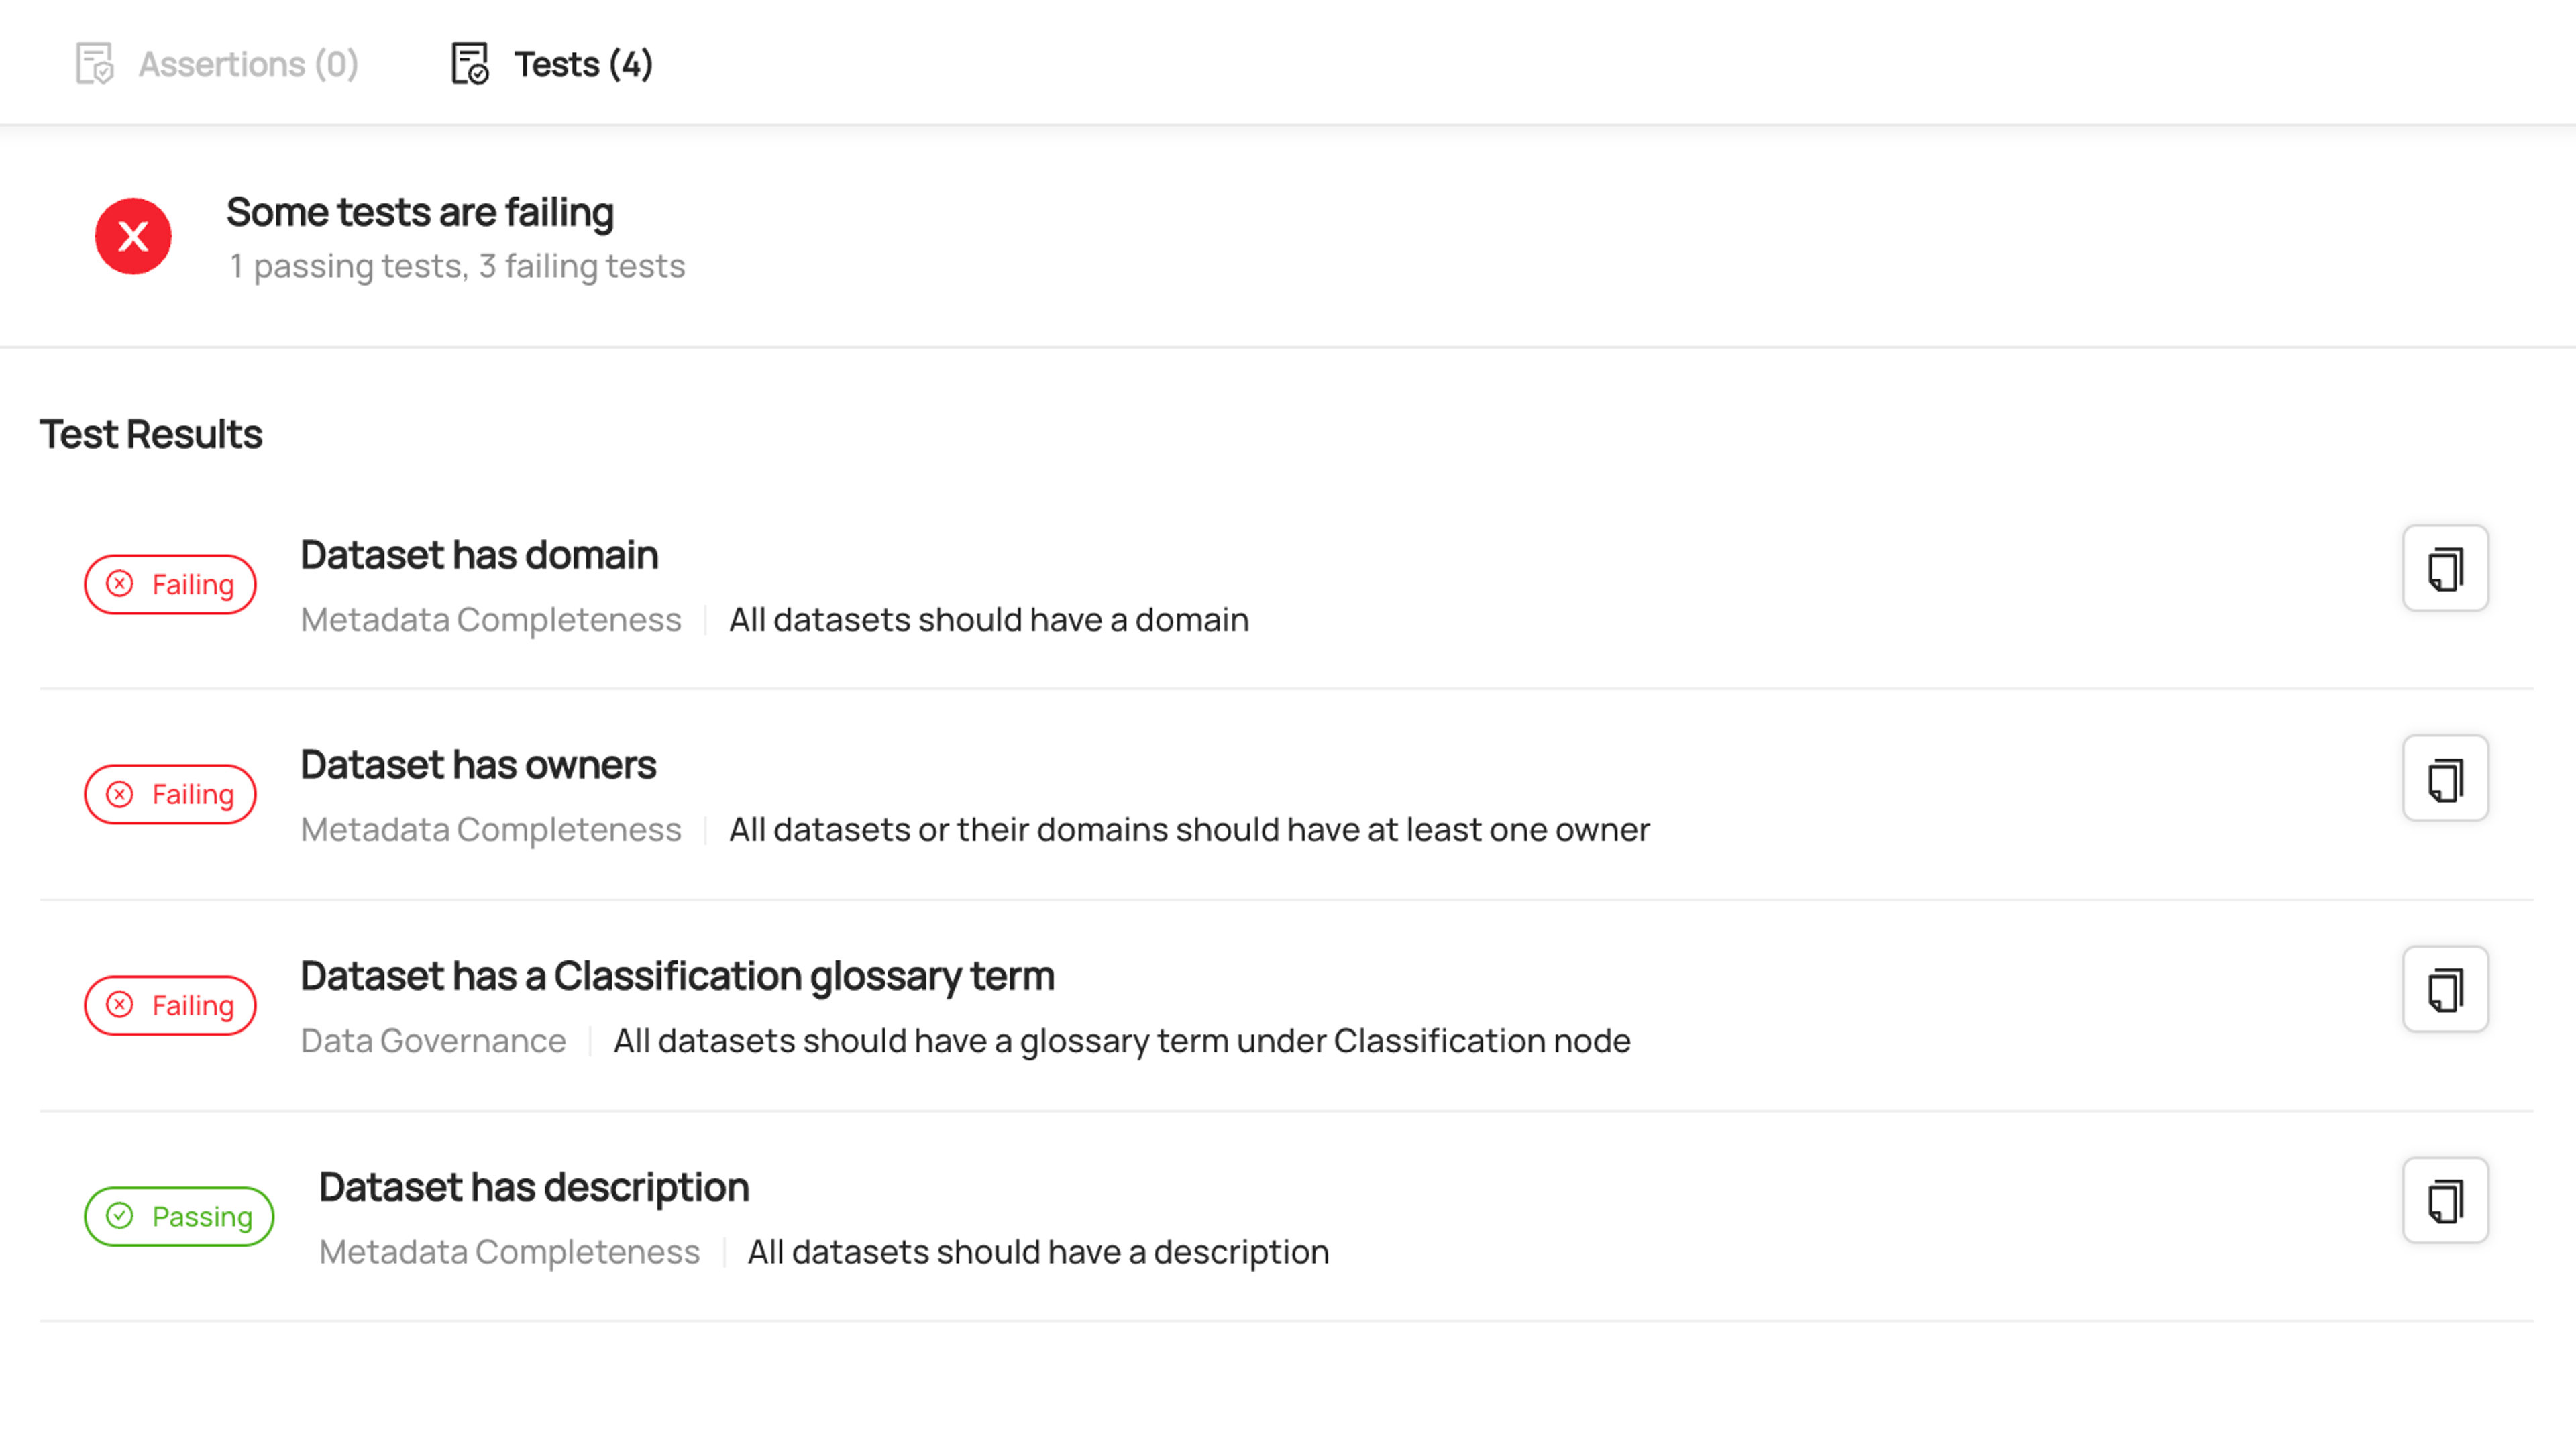
Task: Copy the 'Dataset has owners' test
Action: tap(2445, 778)
